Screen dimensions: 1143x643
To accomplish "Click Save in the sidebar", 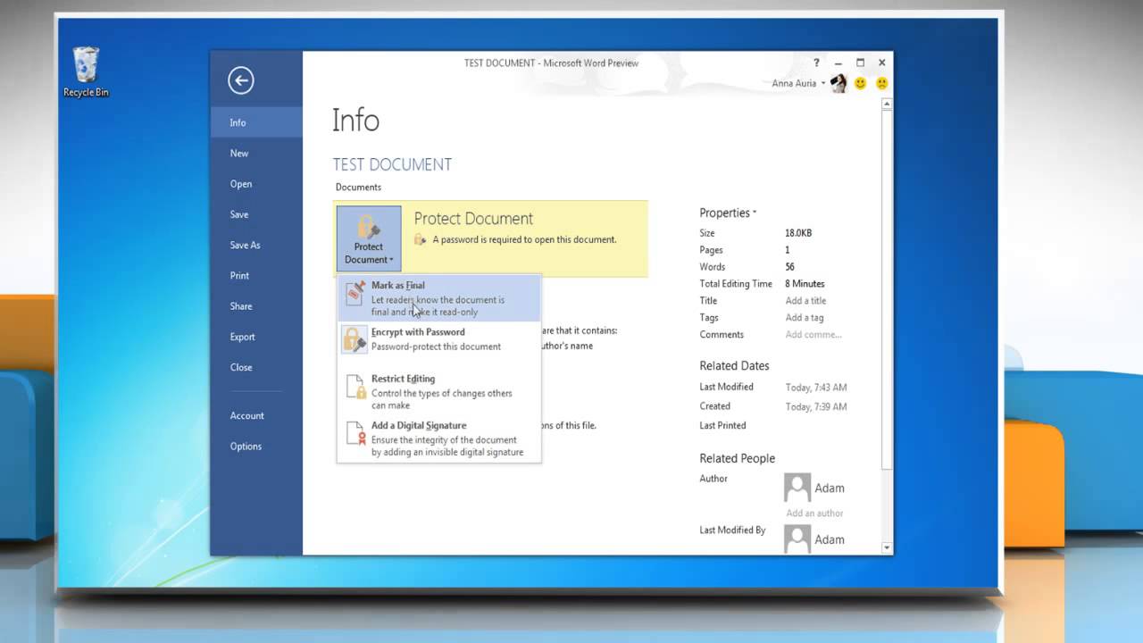I will pyautogui.click(x=256, y=214).
